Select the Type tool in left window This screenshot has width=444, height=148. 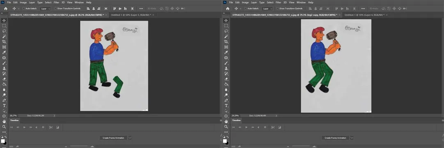tap(4, 105)
